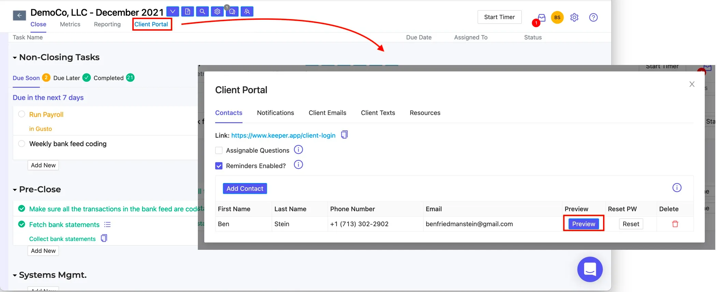The width and height of the screenshot is (717, 292).
Task: Preview the portal for Ben Stein
Action: [584, 224]
